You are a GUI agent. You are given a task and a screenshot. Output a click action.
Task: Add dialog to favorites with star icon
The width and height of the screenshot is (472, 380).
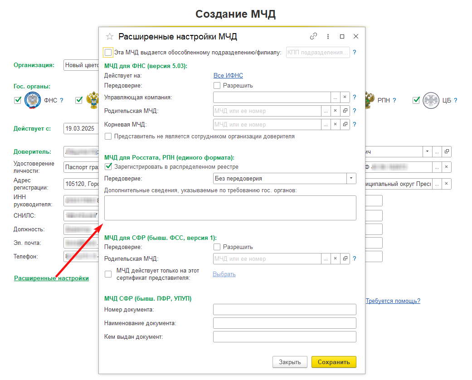pos(110,37)
